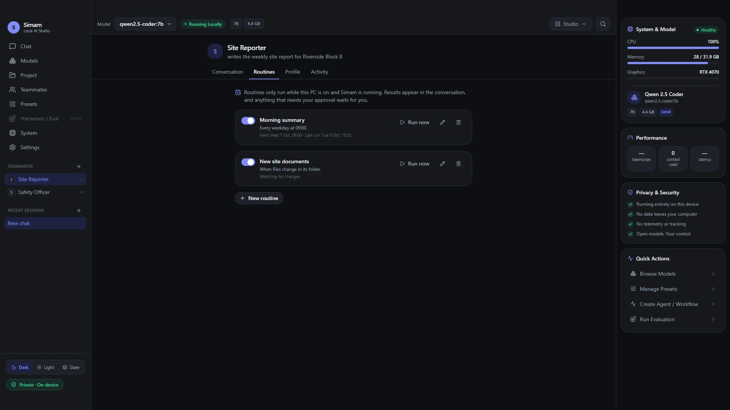Screen dimensions: 730x410
Task: Click the Site Reporter avatar in header
Action: pos(215,51)
